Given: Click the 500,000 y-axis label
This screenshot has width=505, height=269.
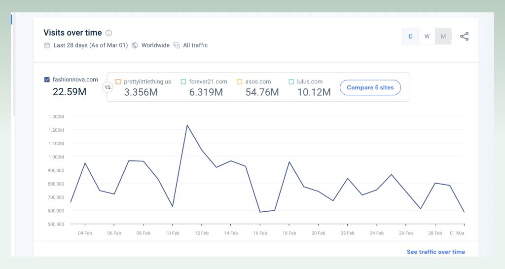Looking at the screenshot, I should click(x=56, y=224).
